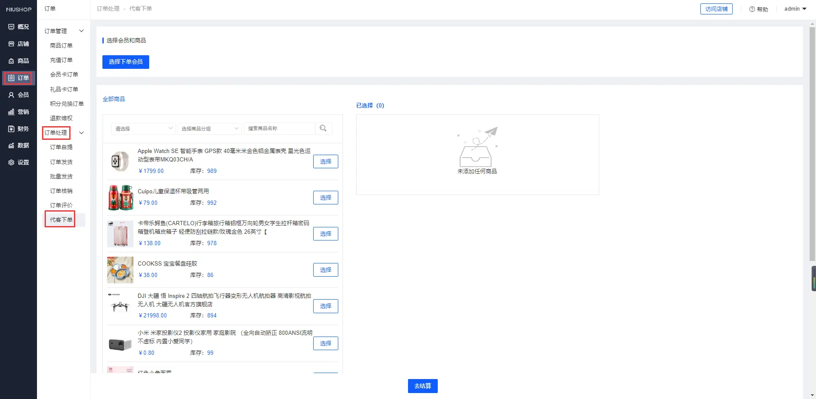The height and width of the screenshot is (399, 816).
Task: Open the 财务 finance sidebar icon
Action: pos(11,129)
